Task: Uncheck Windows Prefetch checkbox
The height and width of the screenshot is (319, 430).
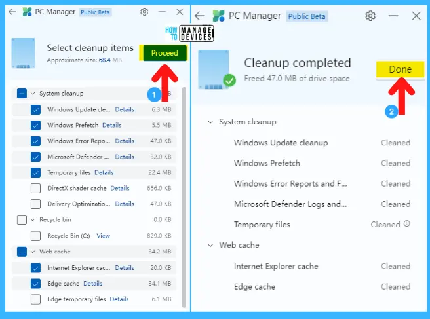Action: tap(35, 125)
